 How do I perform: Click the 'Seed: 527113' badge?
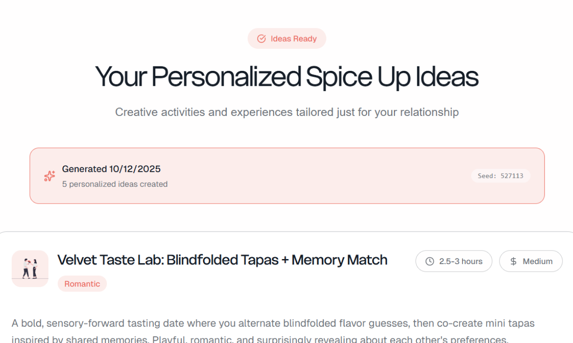click(x=500, y=176)
